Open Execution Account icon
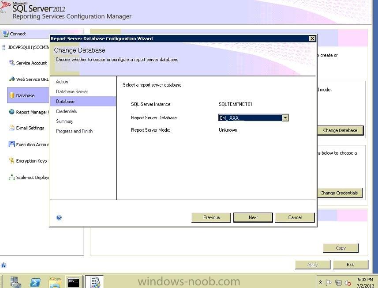 [x=11, y=144]
